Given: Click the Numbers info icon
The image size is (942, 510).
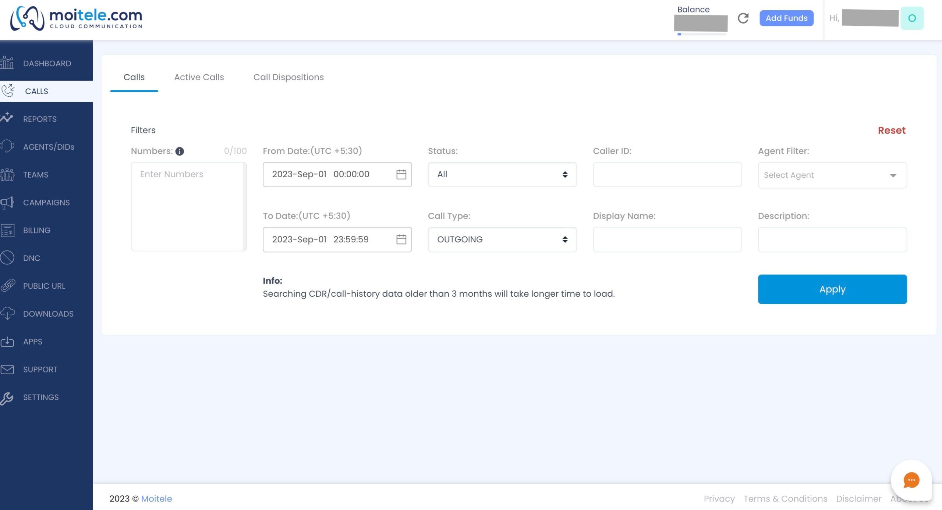Looking at the screenshot, I should [x=180, y=151].
